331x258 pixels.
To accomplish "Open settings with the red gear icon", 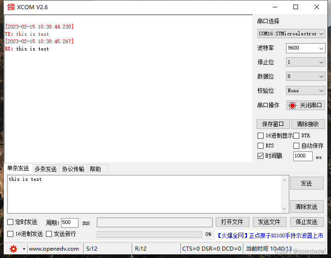I will pos(13,249).
